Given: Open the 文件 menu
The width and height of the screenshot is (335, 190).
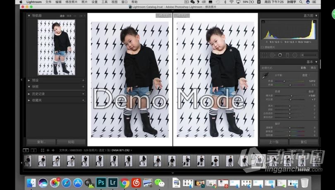Looking at the screenshot, I should point(48,2).
